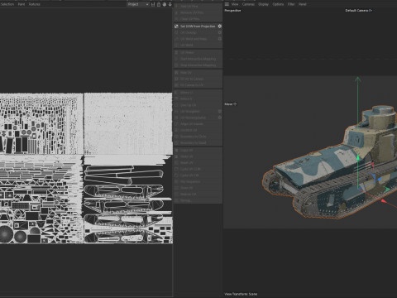
Task: Click the circular UV island in UV map
Action: (6, 234)
